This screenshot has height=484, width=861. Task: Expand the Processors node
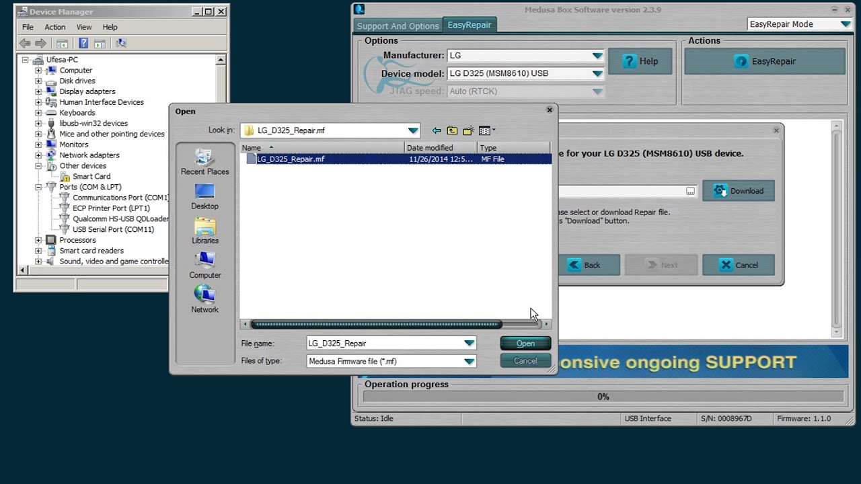(x=38, y=240)
